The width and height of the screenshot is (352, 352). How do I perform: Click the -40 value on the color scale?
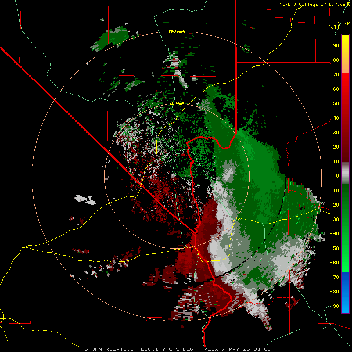tap(334, 234)
